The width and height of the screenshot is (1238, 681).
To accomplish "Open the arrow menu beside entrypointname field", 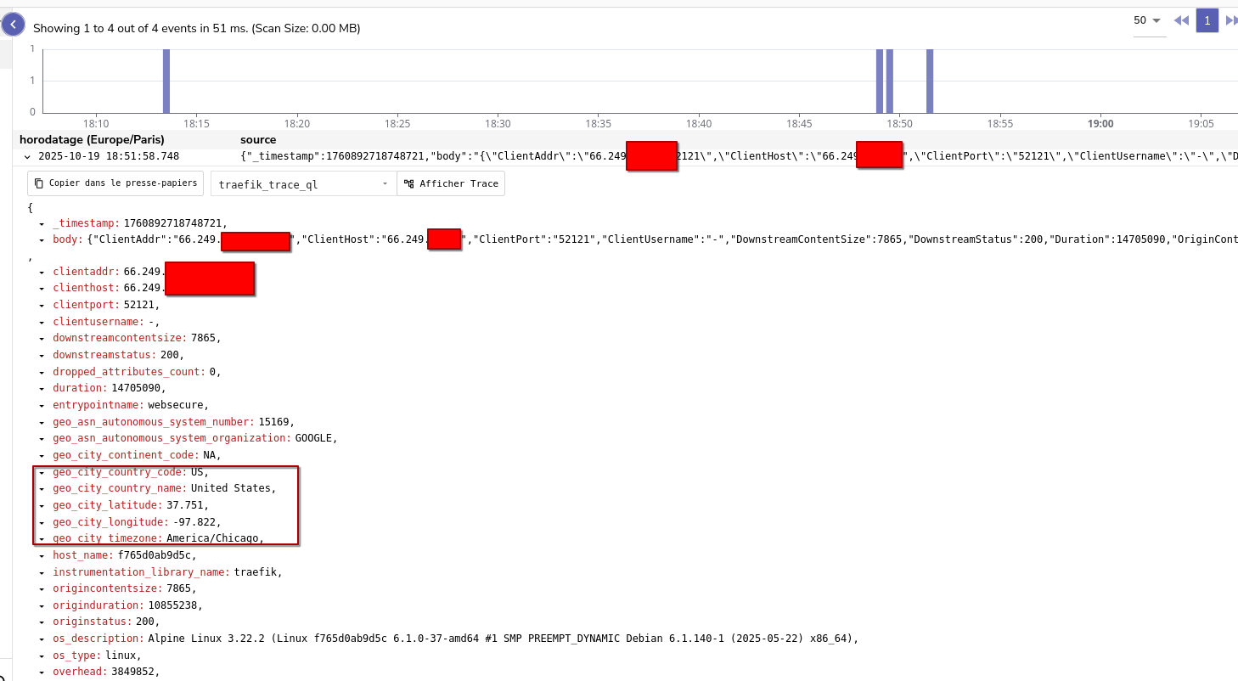I will pyautogui.click(x=42, y=406).
